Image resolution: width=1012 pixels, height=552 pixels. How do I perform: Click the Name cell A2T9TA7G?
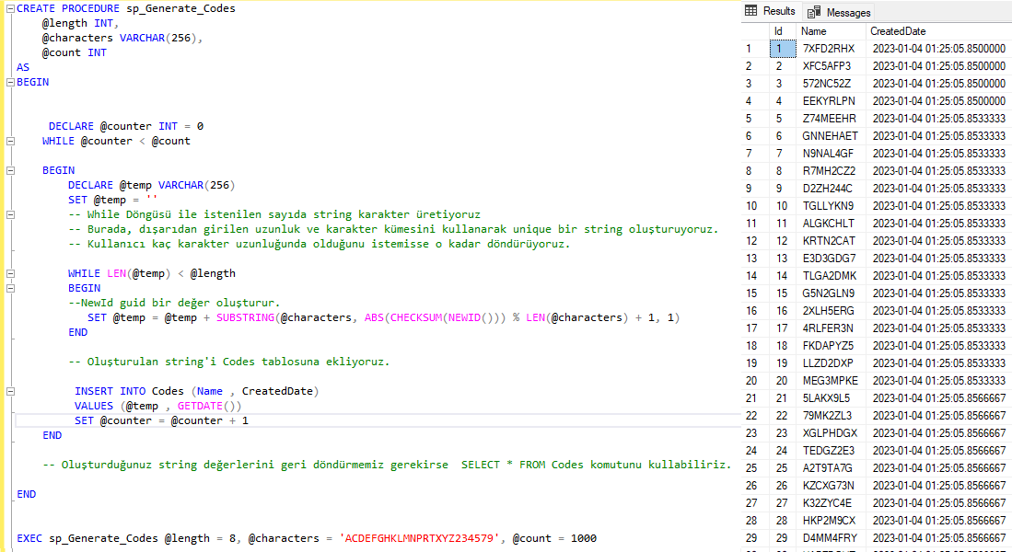(830, 467)
